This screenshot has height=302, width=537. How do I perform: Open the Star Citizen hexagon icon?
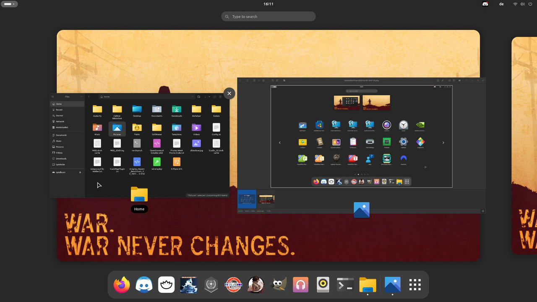211,285
